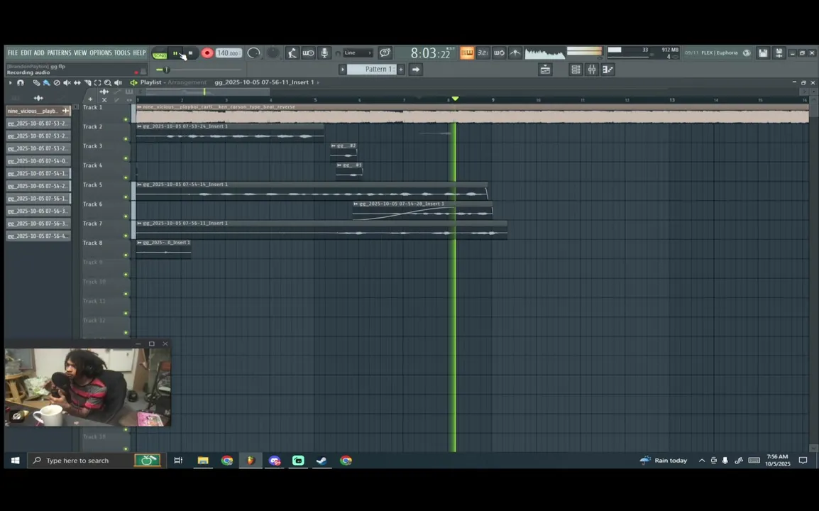Screen dimensions: 819x511
Task: Click the right arrow button after the pattern selector
Action: pos(416,70)
